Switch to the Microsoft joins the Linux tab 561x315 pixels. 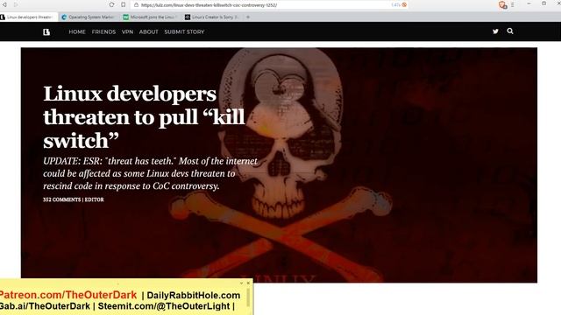coord(151,17)
